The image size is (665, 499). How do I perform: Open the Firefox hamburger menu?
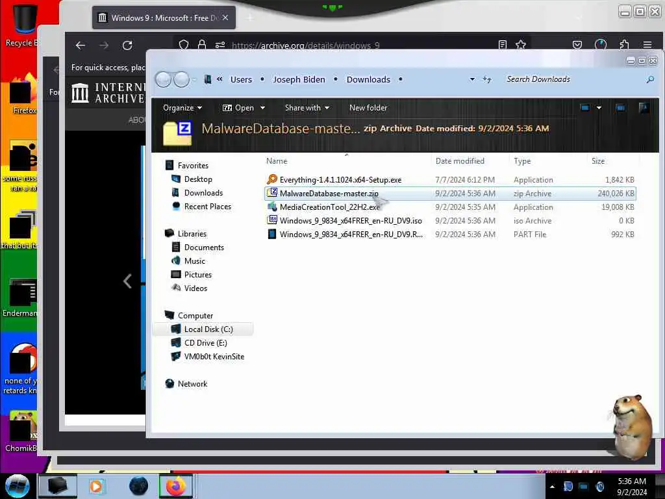647,45
